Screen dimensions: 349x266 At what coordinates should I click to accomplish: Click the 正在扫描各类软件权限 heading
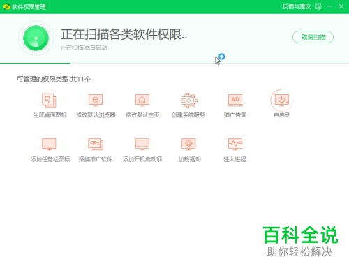click(124, 34)
